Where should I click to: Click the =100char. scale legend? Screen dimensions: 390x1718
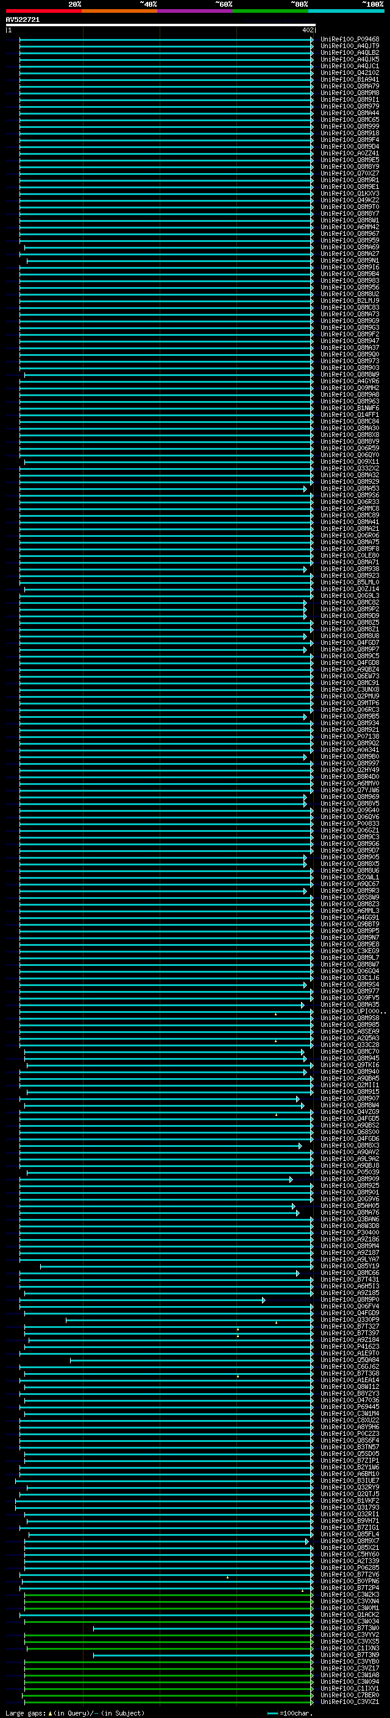(x=289, y=1713)
